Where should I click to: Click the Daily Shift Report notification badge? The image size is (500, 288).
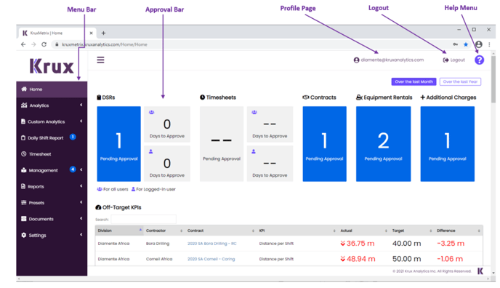(73, 137)
